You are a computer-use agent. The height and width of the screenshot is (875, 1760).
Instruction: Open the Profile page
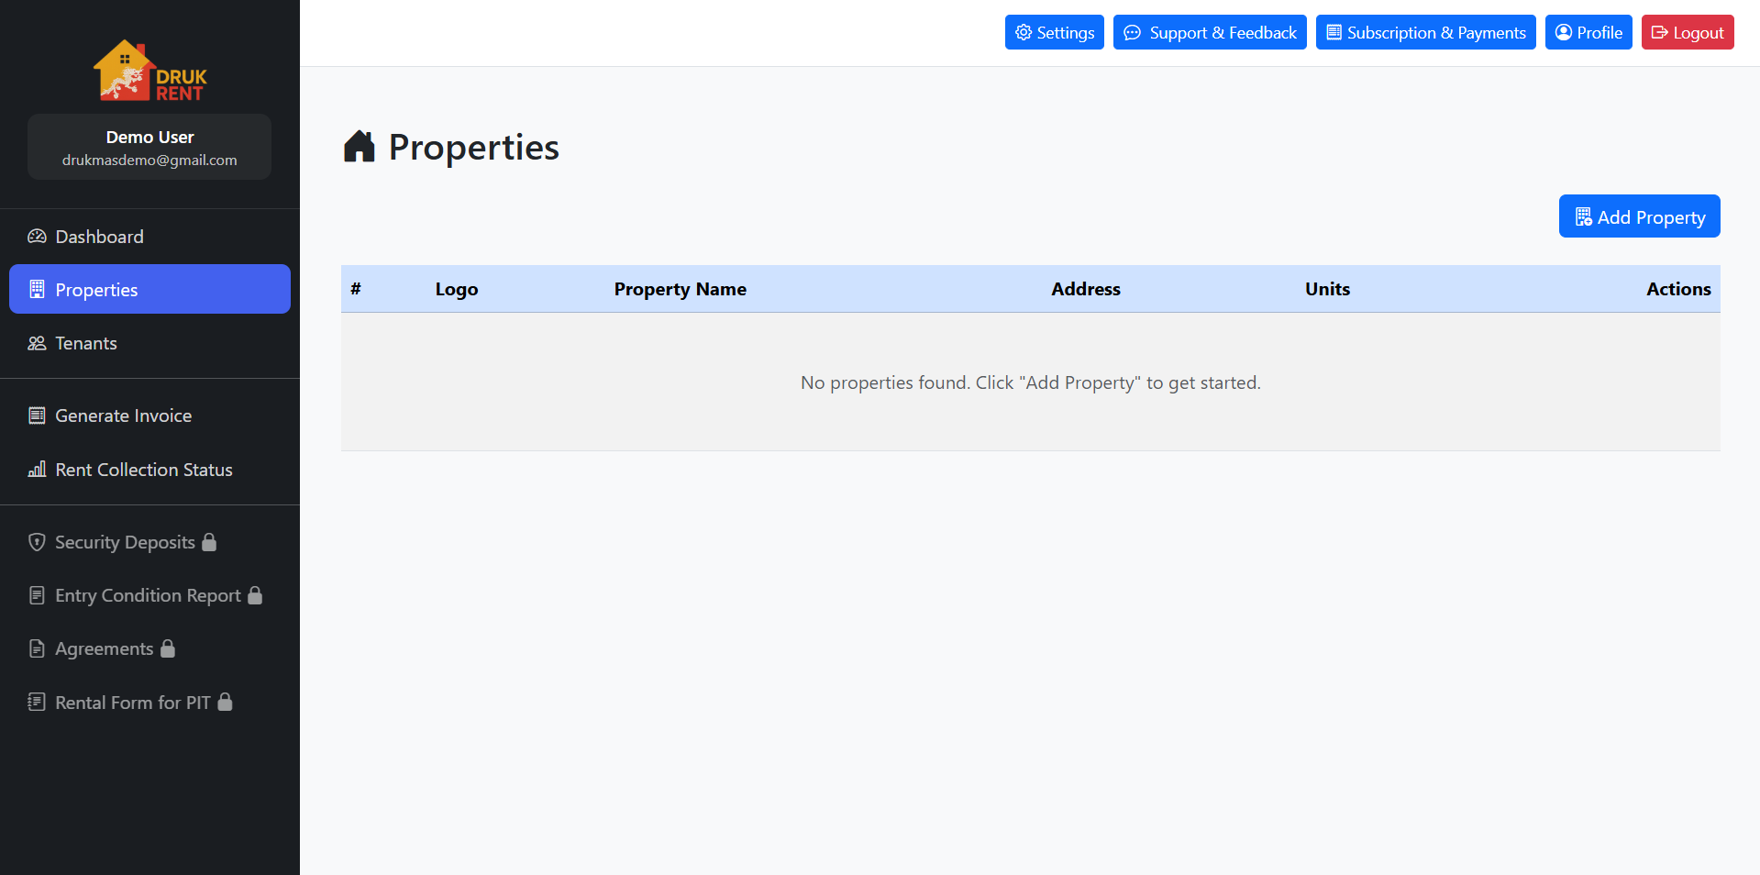1588,33
